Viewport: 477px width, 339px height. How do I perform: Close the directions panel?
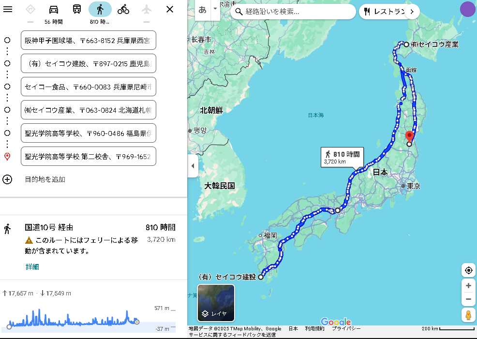pyautogui.click(x=170, y=9)
